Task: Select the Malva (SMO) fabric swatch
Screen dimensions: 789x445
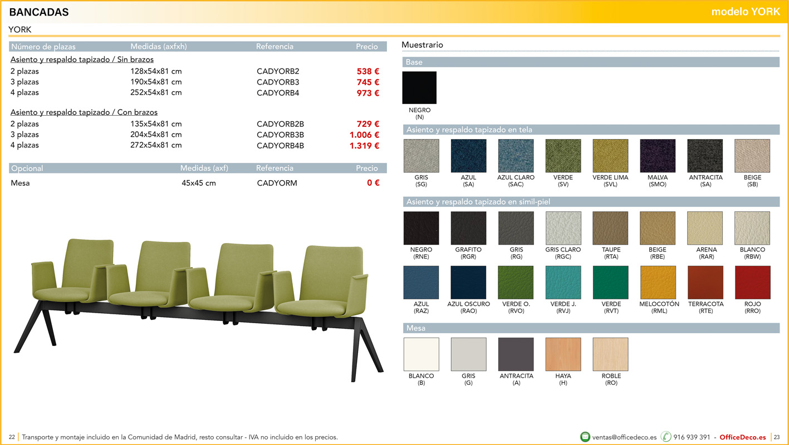Action: 658,156
